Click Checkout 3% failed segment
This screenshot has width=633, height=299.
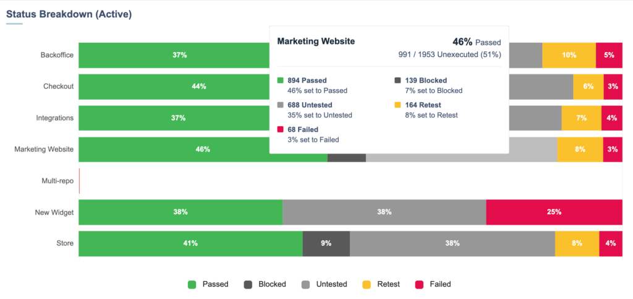tap(613, 87)
